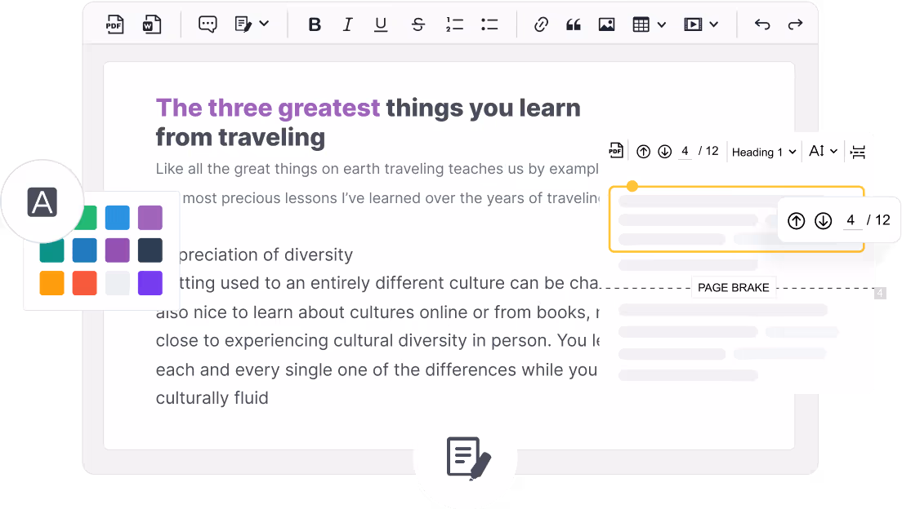The height and width of the screenshot is (509, 902).
Task: Insert a numbered list
Action: [x=454, y=24]
